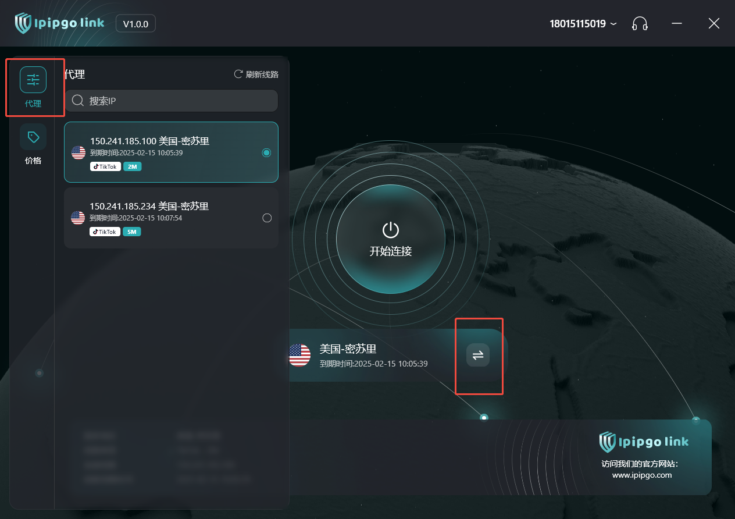Image resolution: width=735 pixels, height=519 pixels.
Task: Click the 150.241.185.100 美国-密苏里 entry text
Action: 149,141
